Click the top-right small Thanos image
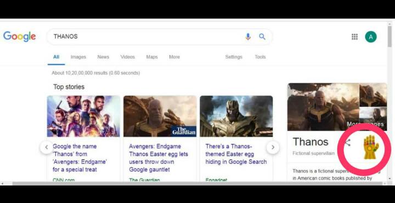 [373, 95]
